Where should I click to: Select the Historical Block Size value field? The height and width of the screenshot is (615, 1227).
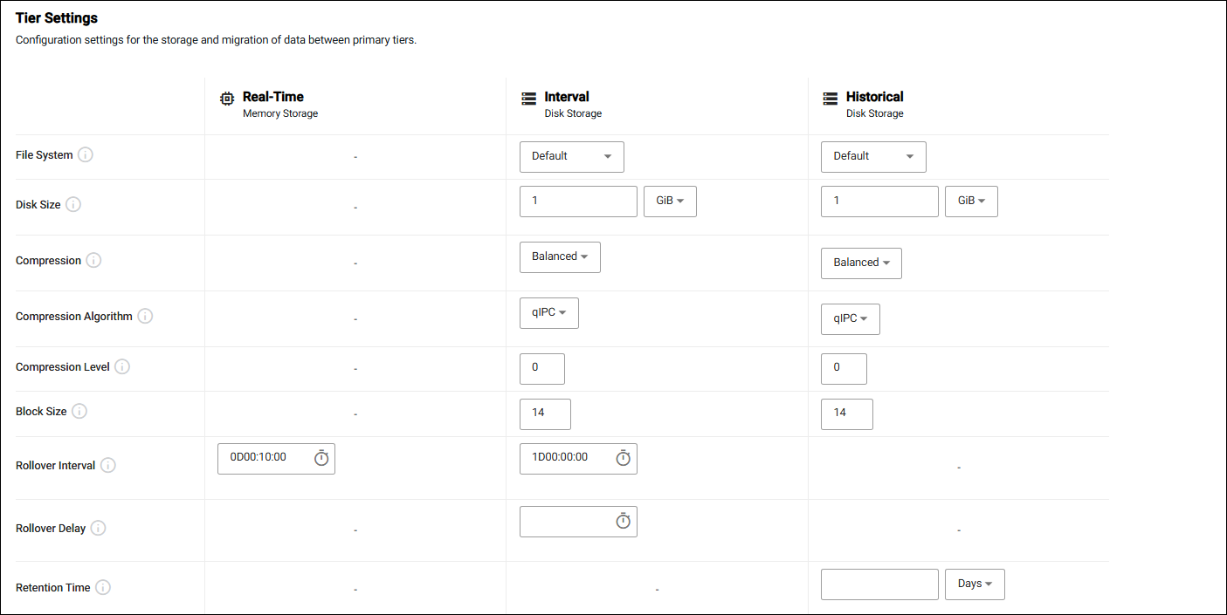click(846, 413)
